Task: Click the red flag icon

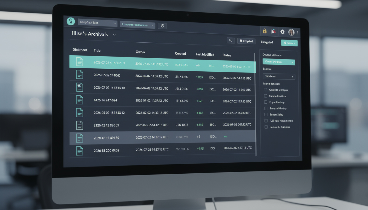Action: 273,31
